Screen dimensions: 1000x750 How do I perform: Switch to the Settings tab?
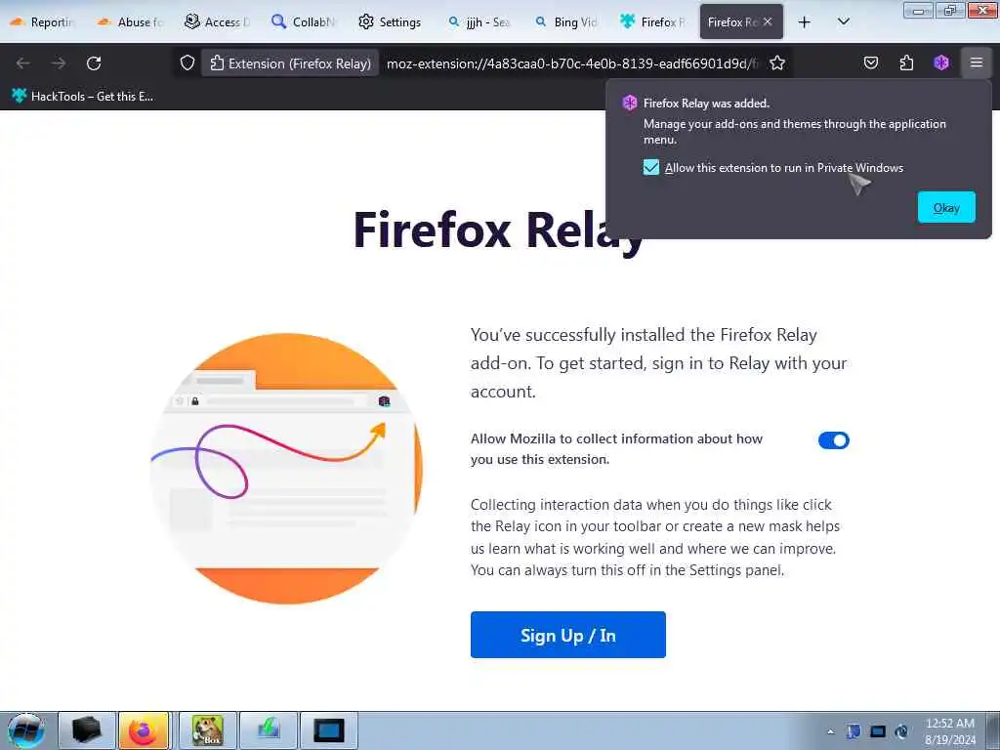coord(391,21)
